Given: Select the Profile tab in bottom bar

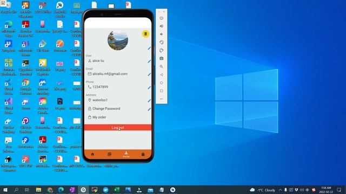Looking at the screenshot, I should click(126, 155).
